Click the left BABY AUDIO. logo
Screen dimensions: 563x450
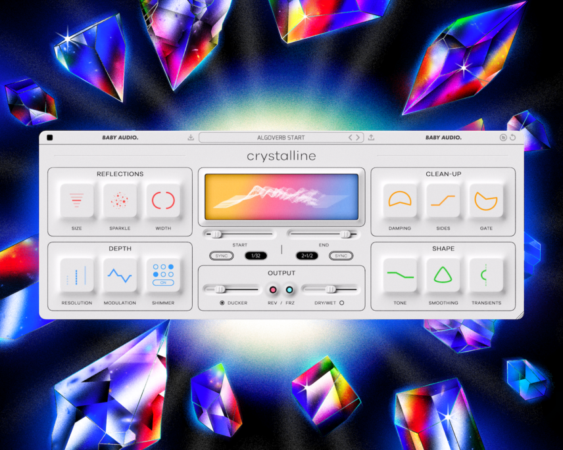coord(120,137)
